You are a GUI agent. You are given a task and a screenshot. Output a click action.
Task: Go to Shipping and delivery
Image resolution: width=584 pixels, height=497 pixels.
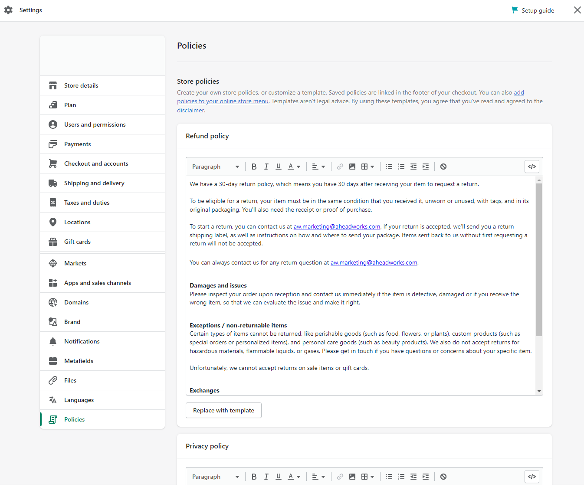(102, 183)
